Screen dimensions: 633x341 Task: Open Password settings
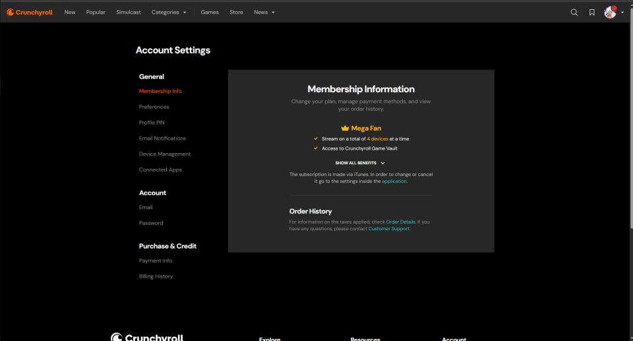pos(151,223)
